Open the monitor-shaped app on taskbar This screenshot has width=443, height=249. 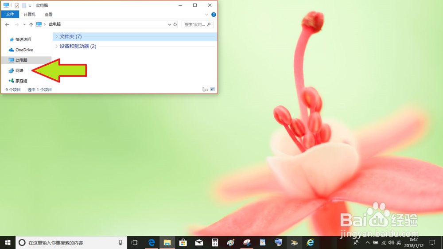pos(278,242)
